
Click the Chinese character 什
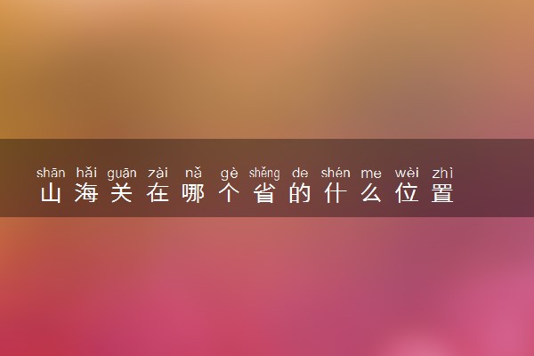336,193
